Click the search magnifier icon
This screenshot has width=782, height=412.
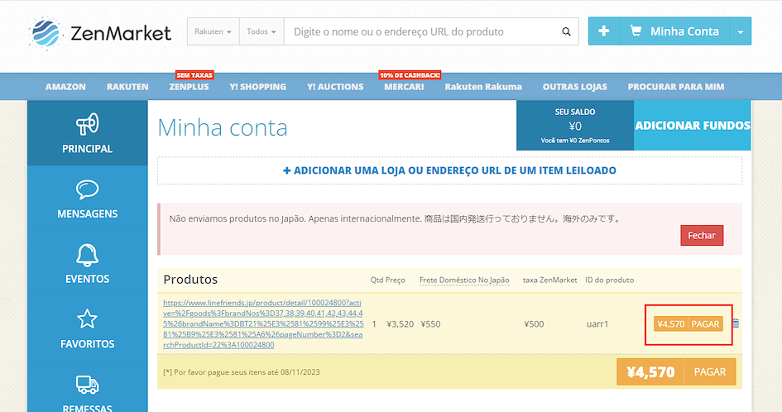pos(566,31)
